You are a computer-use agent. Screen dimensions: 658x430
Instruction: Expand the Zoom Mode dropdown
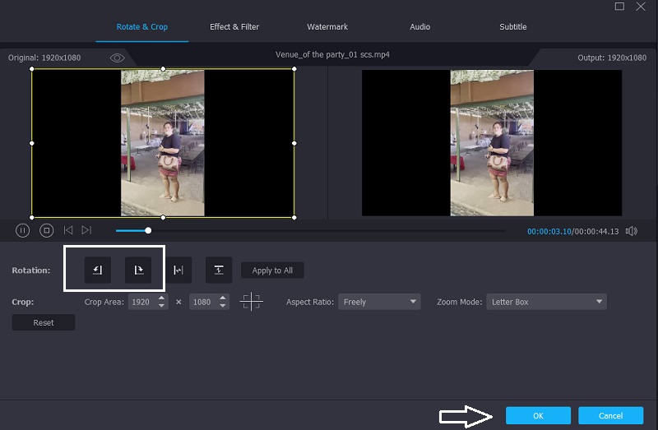pyautogui.click(x=546, y=302)
